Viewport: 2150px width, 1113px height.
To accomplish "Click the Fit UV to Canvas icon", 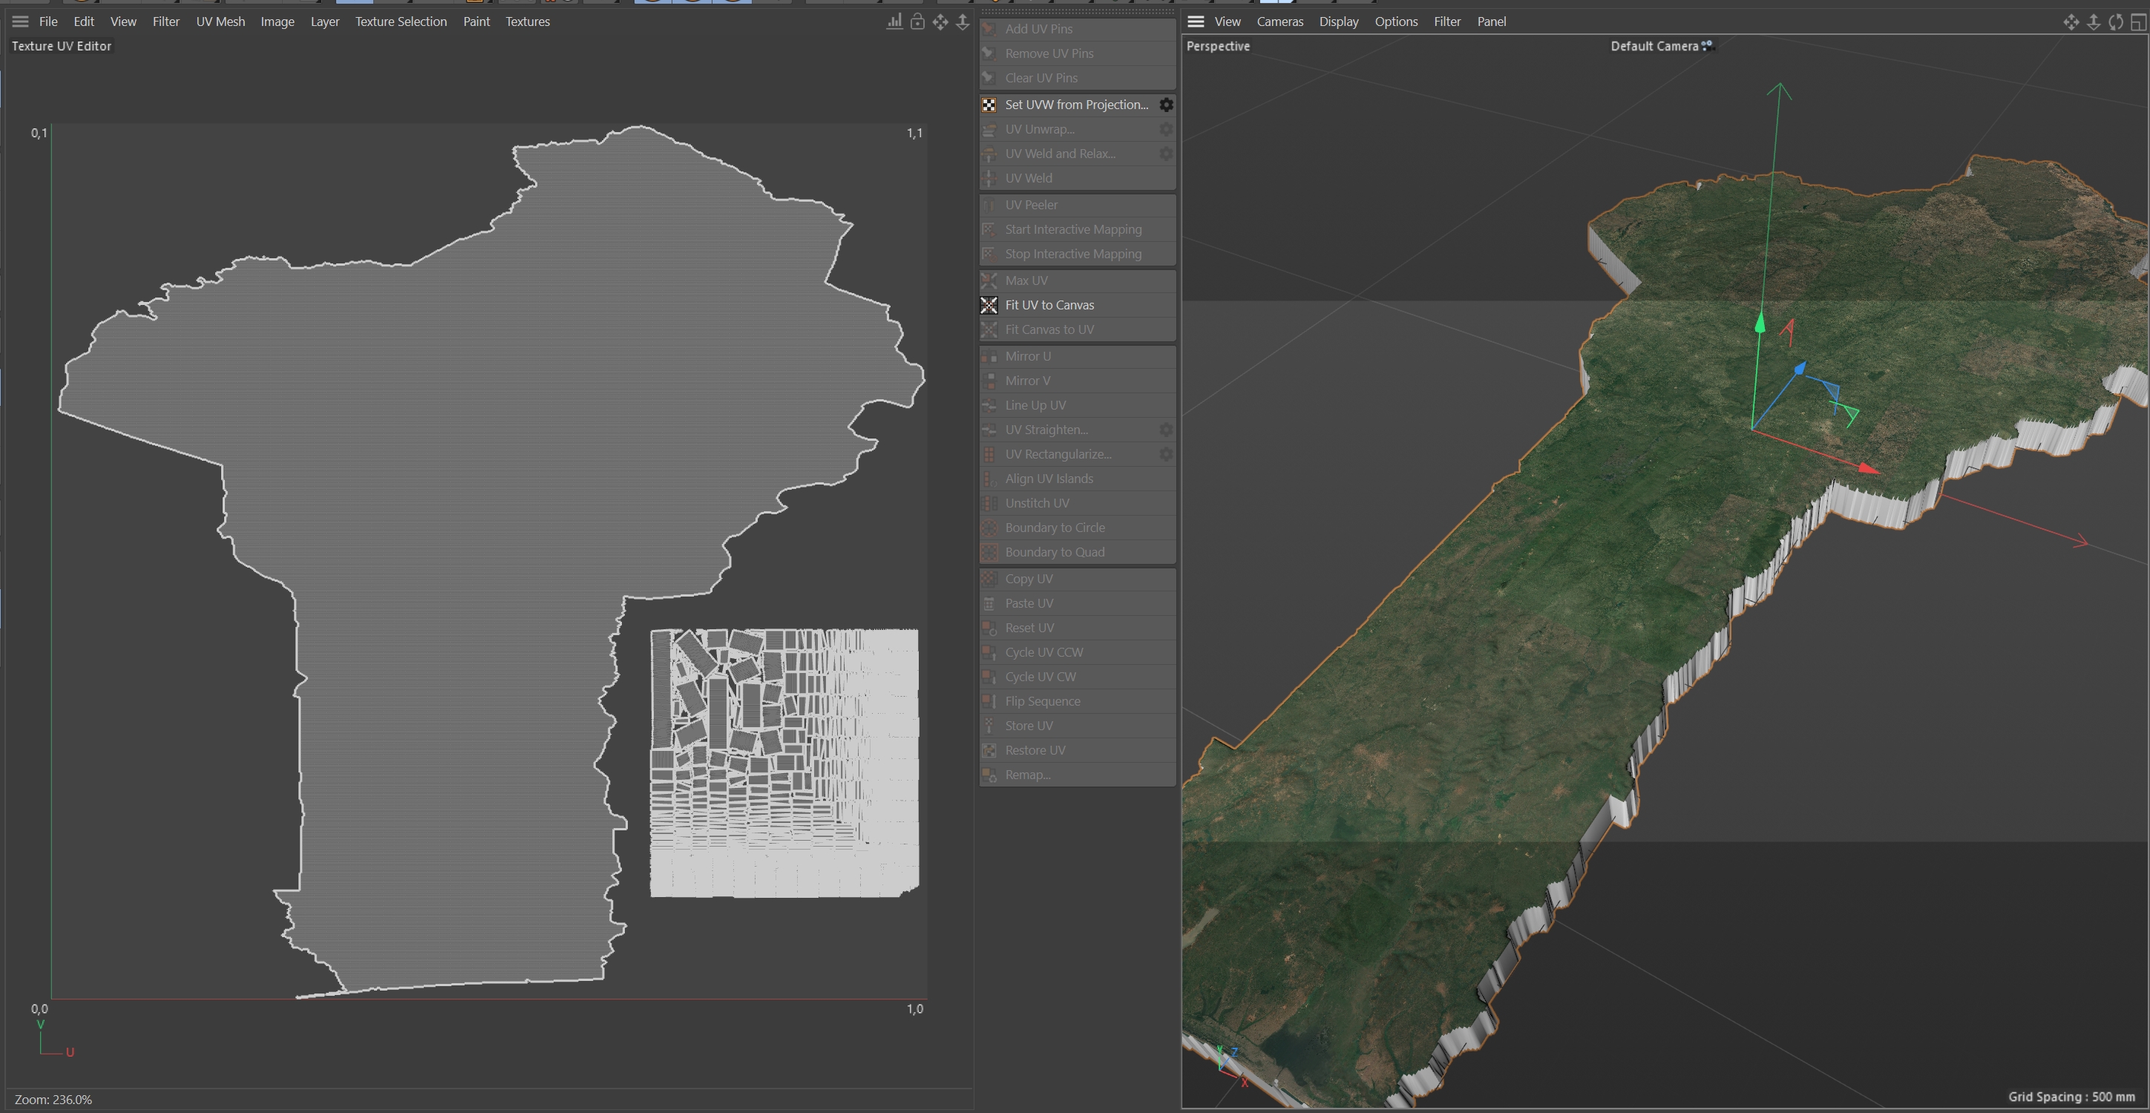I will point(989,306).
